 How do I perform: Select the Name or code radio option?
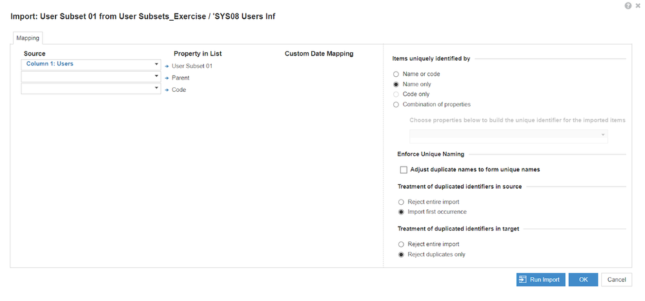tap(396, 74)
